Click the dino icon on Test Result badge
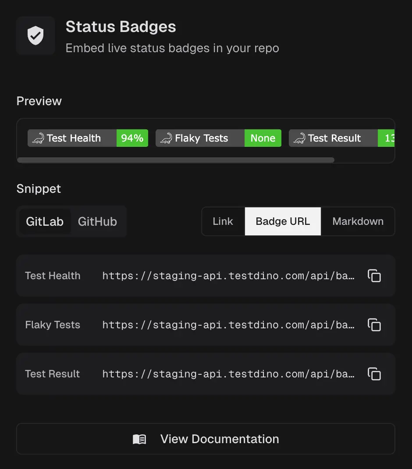This screenshot has width=412, height=469. click(x=299, y=138)
